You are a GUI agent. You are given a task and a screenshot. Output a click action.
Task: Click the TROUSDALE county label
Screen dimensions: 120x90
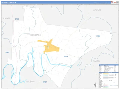(34, 35)
